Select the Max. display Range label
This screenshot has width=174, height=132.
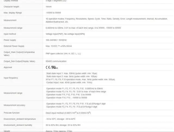13,13
